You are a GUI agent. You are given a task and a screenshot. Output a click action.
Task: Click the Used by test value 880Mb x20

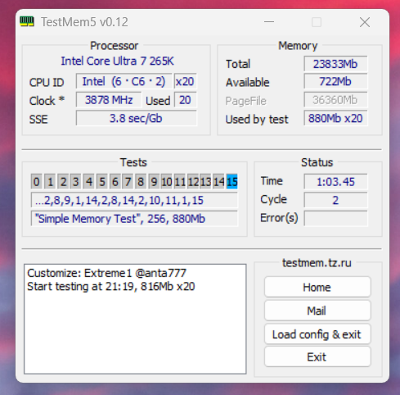coord(335,118)
